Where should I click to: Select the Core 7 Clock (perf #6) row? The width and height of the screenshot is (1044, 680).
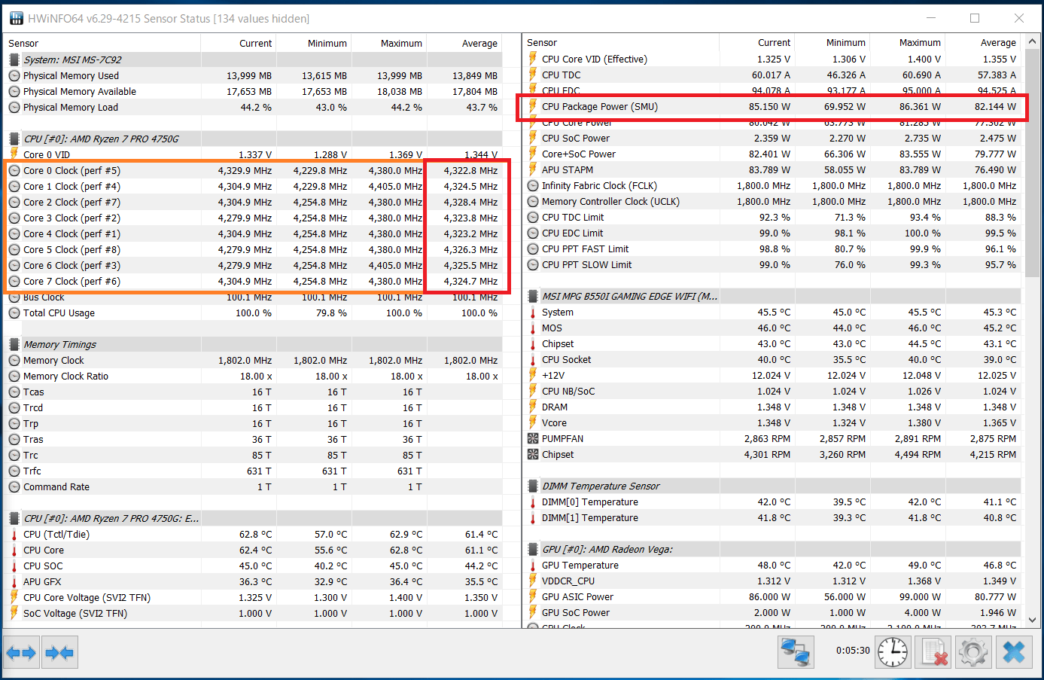(x=253, y=281)
